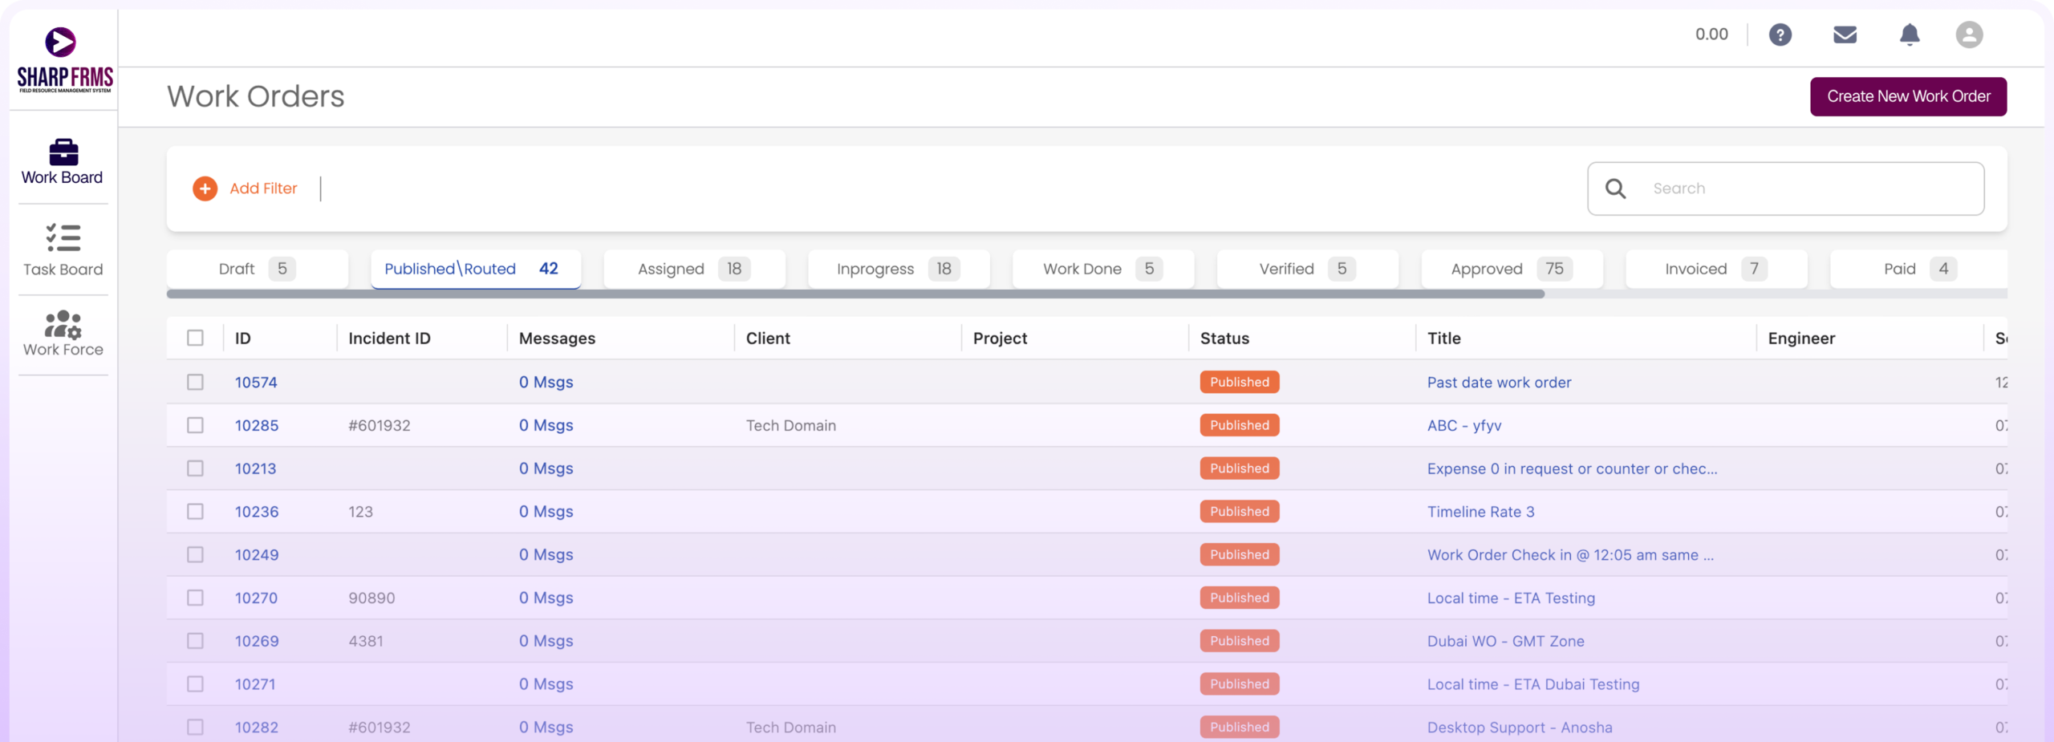Select the Draft tab
This screenshot has width=2054, height=742.
coord(257,269)
